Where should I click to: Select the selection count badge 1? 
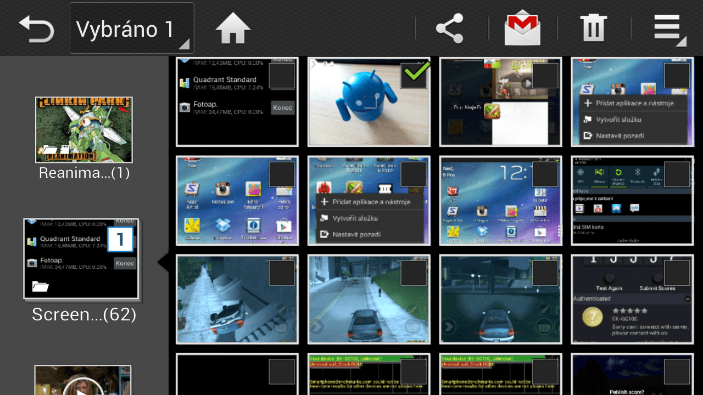120,239
